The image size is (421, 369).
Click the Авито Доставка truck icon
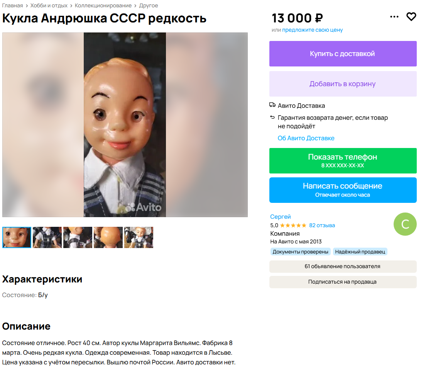click(x=272, y=105)
